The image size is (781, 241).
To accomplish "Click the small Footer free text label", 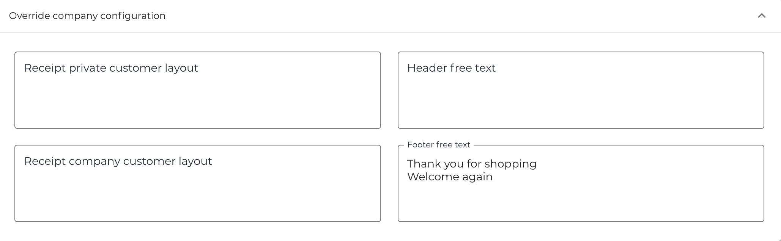I will [438, 145].
